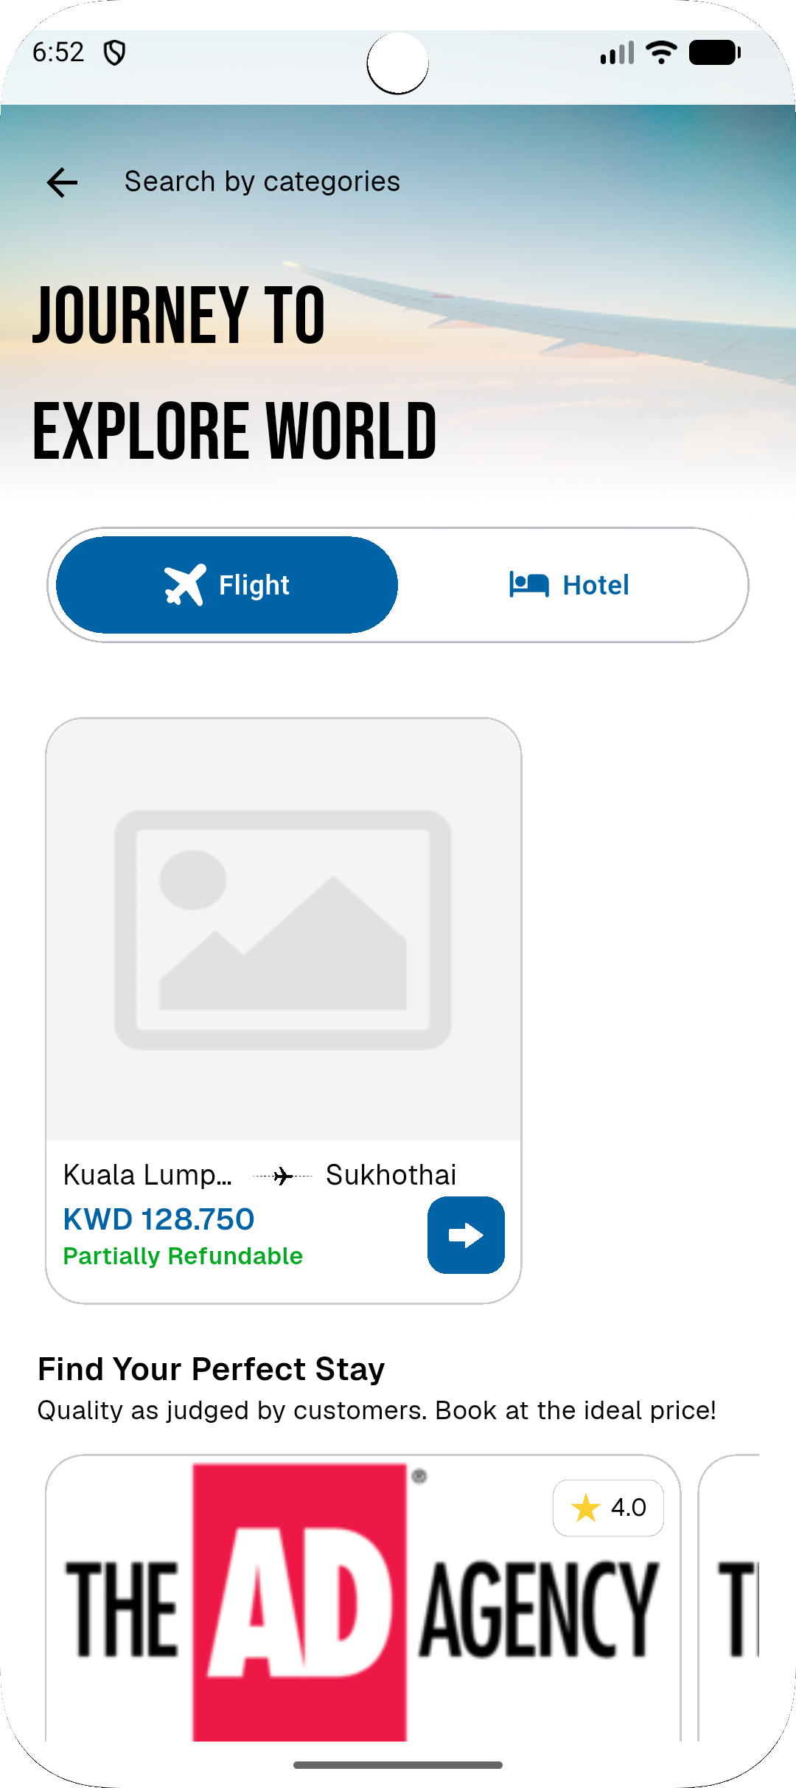Viewport: 796px width, 1788px height.
Task: Click the Kuala Lumpur origin text
Action: [147, 1175]
